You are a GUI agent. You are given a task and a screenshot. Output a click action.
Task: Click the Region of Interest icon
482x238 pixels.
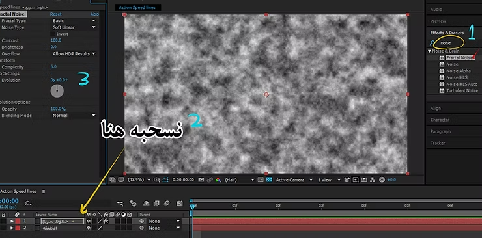[x=261, y=179]
